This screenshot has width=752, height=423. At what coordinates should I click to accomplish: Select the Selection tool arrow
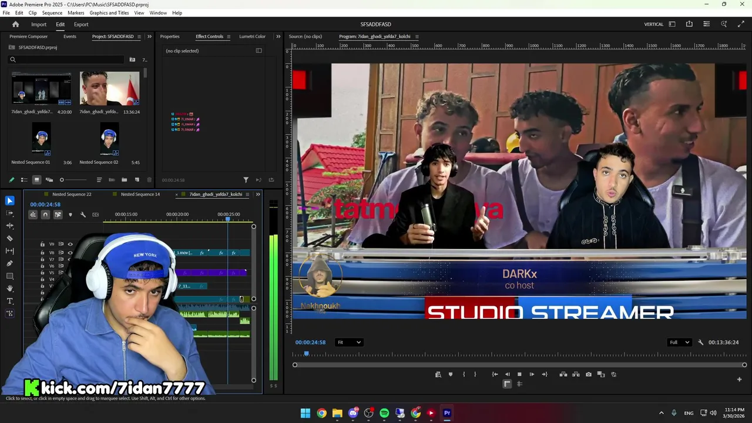click(x=10, y=200)
